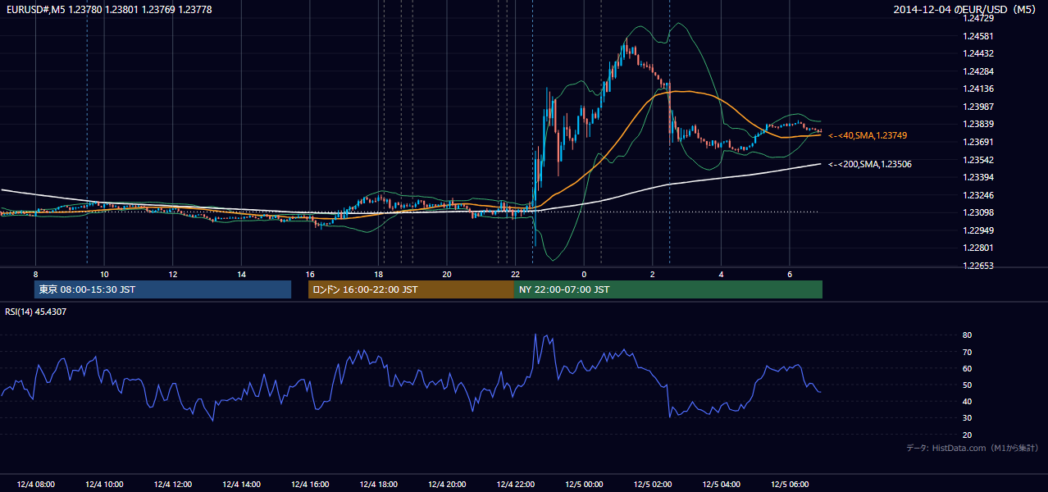Viewport: 1048px width, 492px height.
Task: Click the RSI(14) 45.4307 indicator label
Action: [36, 312]
